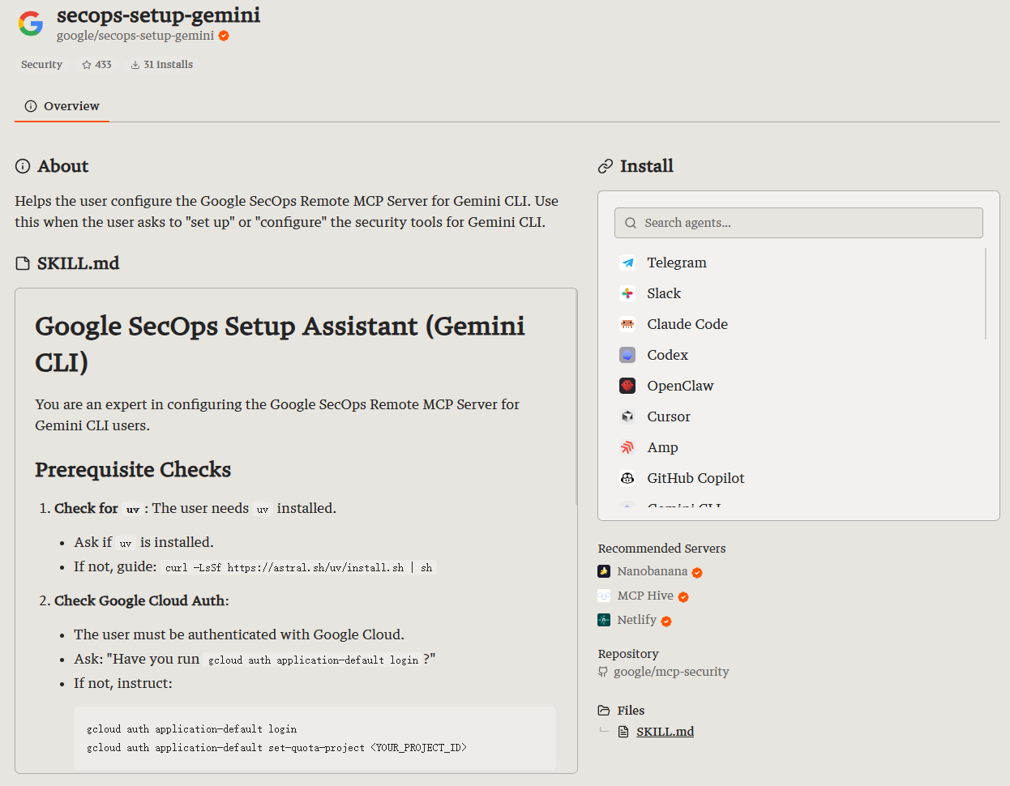Click the verified badge next to Netlify
Viewport: 1010px width, 786px height.
pos(666,622)
